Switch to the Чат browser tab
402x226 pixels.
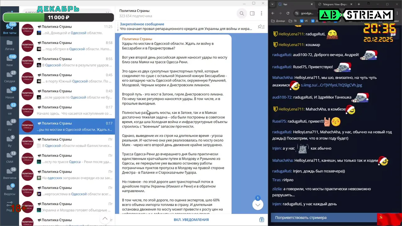click(x=295, y=4)
